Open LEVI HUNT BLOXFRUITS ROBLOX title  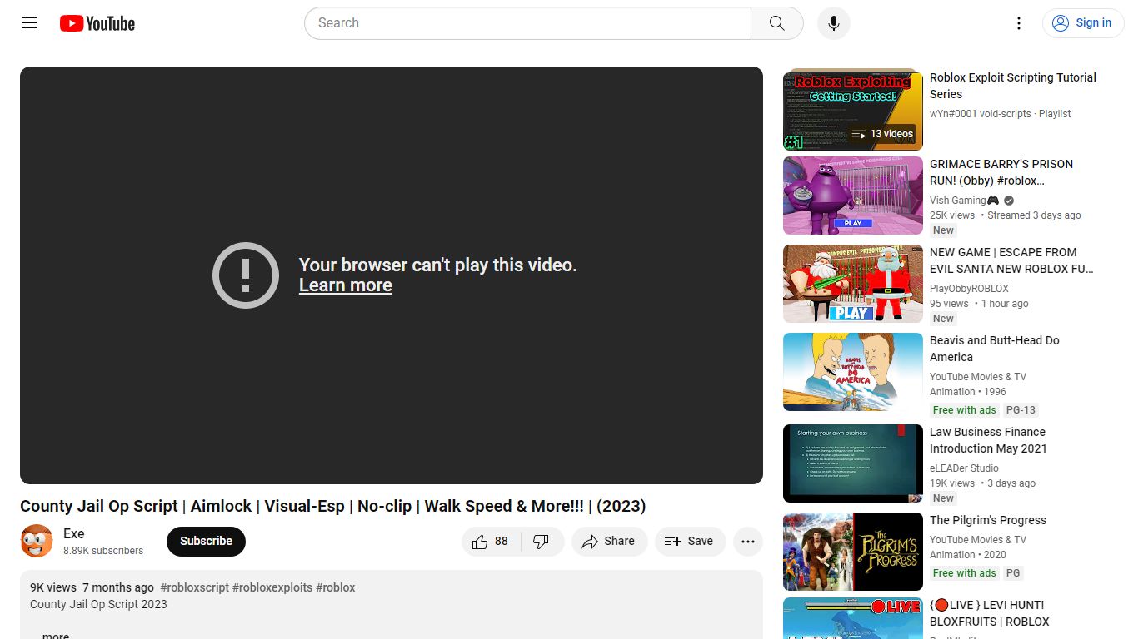coord(990,613)
